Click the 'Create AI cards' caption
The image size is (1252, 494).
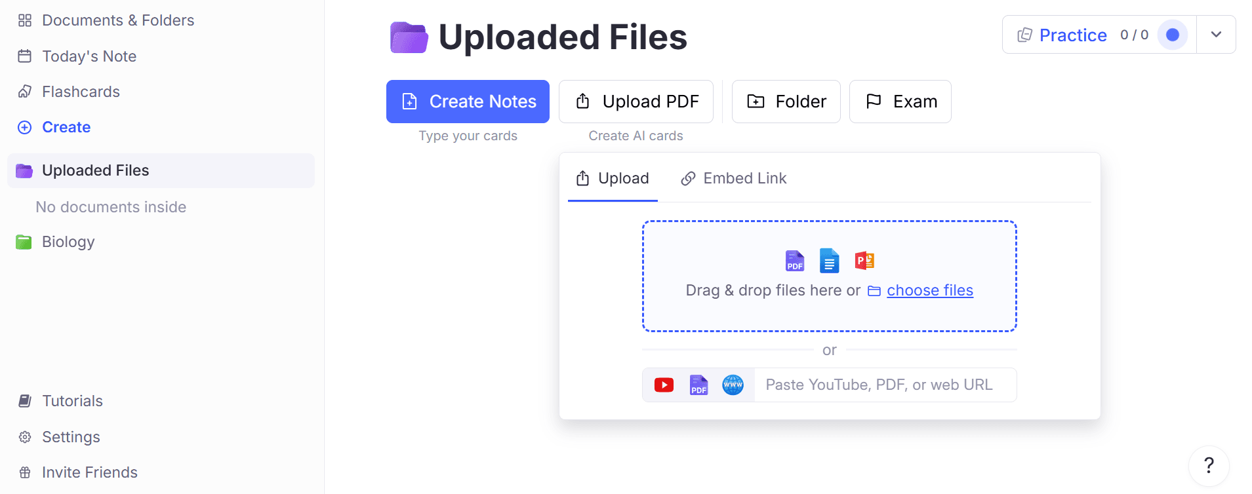pyautogui.click(x=636, y=136)
